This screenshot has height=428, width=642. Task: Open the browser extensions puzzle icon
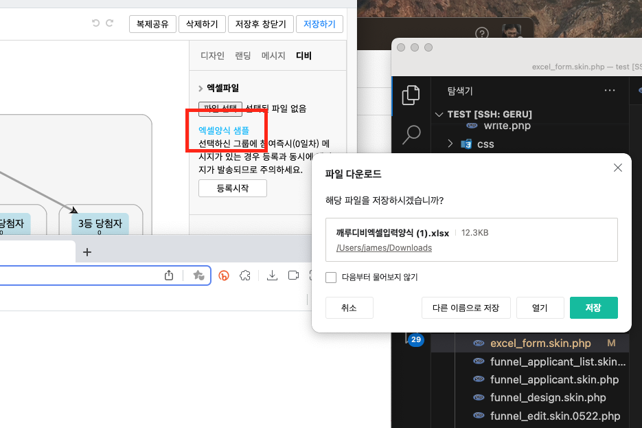[x=245, y=275]
